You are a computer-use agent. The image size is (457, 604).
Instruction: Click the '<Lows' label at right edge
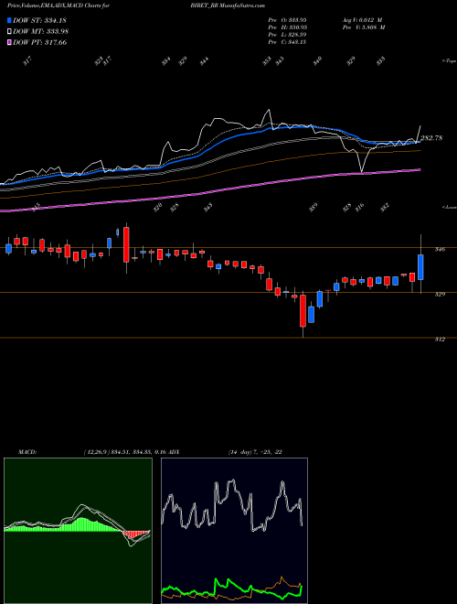[449, 207]
